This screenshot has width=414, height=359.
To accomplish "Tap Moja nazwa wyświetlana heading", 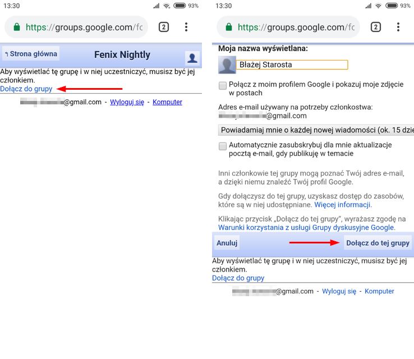I will tap(263, 49).
